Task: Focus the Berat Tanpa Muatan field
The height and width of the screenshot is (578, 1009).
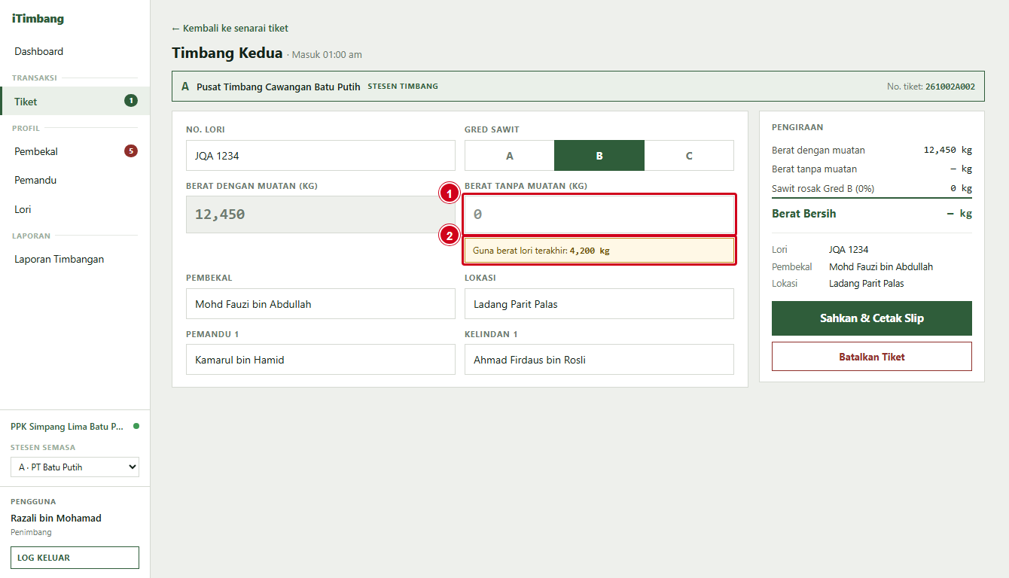Action: point(599,214)
